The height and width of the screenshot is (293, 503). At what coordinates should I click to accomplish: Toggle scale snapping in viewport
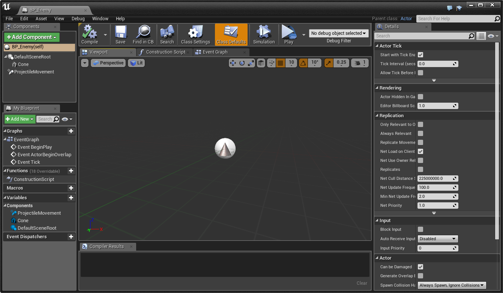coord(328,63)
